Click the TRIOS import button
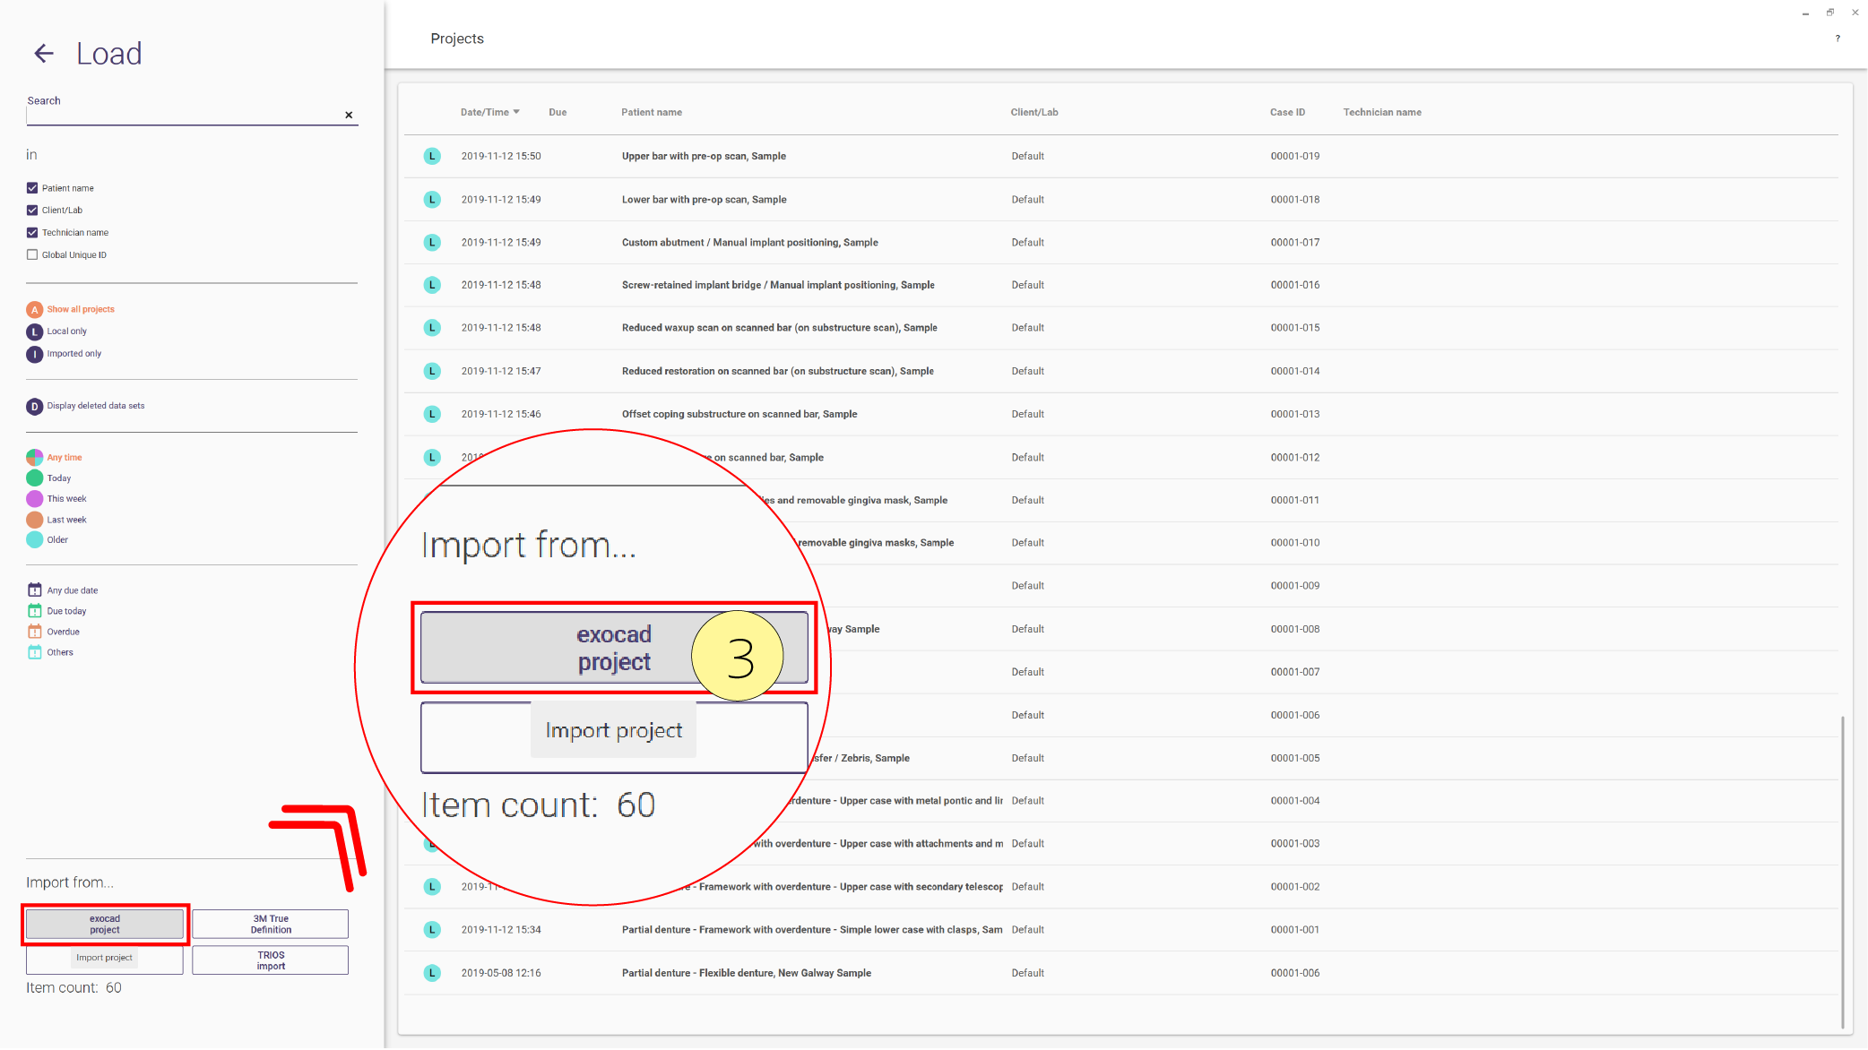This screenshot has width=1868, height=1050. [x=271, y=960]
